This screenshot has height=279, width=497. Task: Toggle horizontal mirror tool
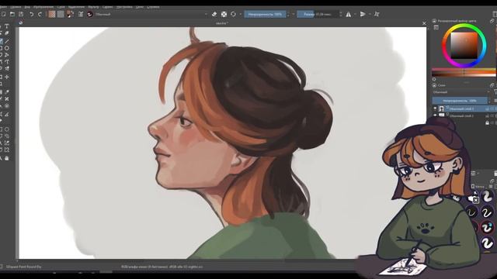[349, 14]
